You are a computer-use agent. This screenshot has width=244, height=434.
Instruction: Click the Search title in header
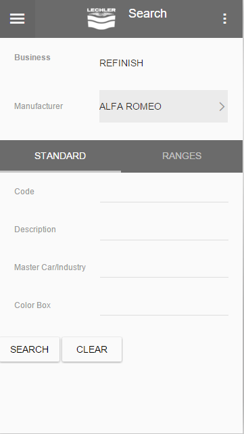coord(147,14)
